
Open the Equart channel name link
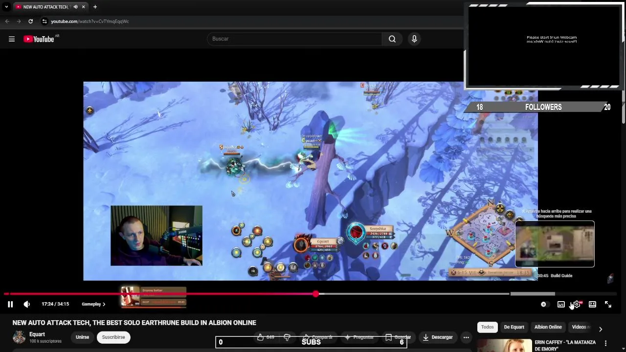tap(37, 334)
